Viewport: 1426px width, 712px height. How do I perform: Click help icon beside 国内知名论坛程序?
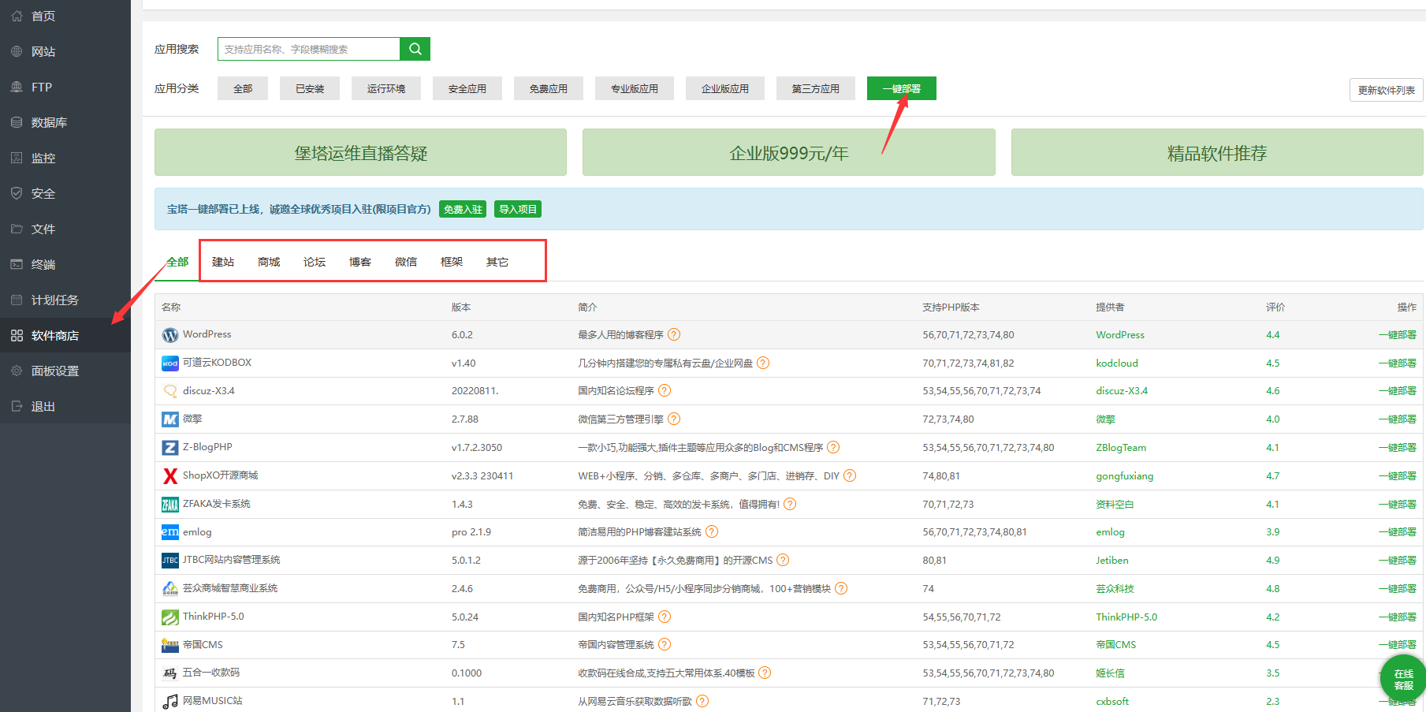click(x=665, y=390)
